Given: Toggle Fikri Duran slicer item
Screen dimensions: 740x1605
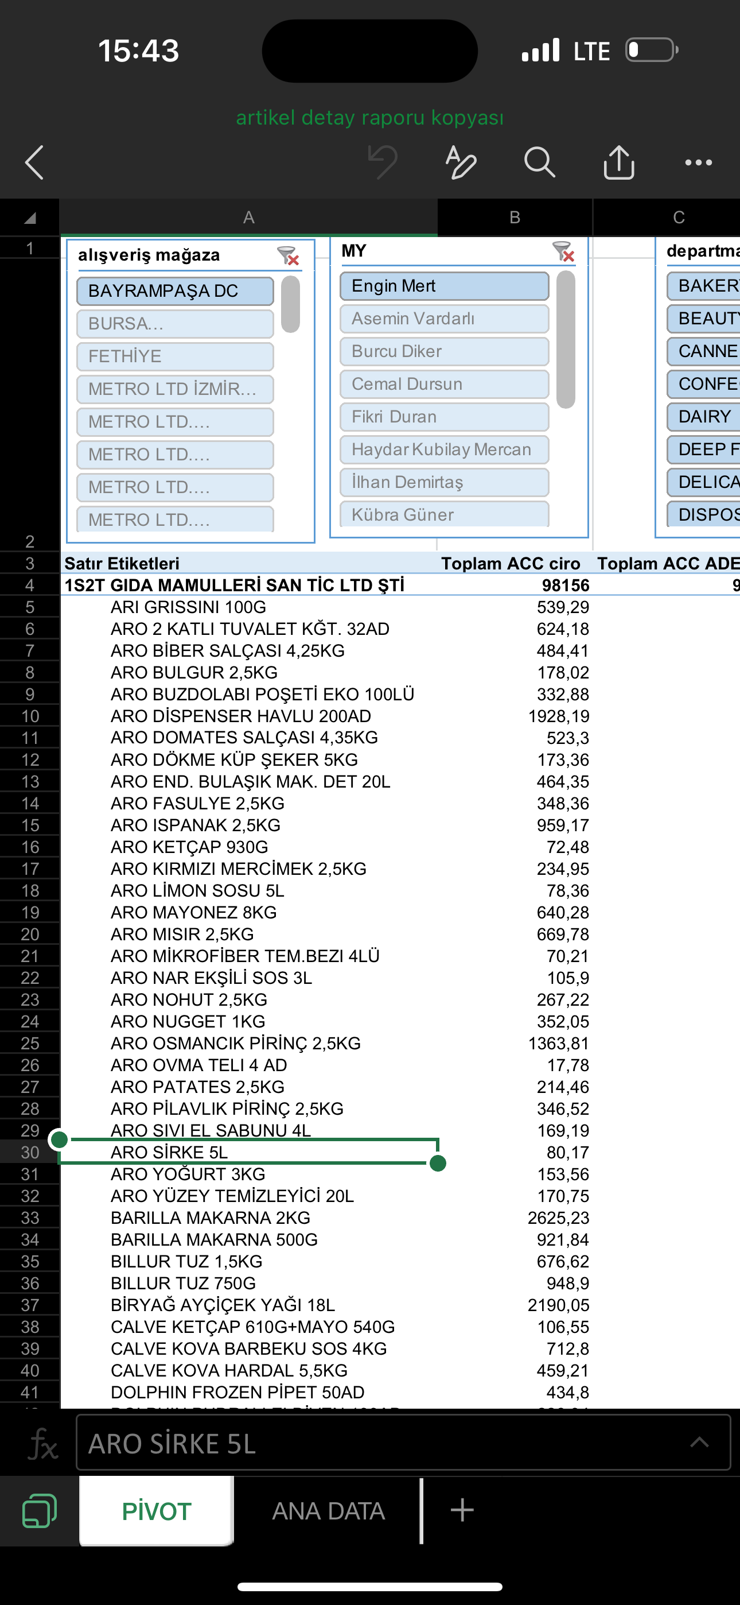Looking at the screenshot, I should click(444, 417).
